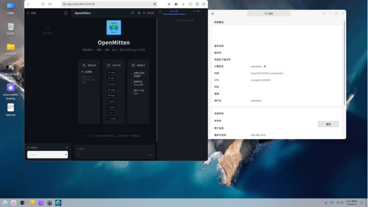
Task: Collapse the right side panel chevron
Action: tap(160, 11)
